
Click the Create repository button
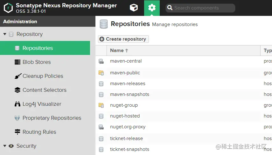[x=123, y=39]
